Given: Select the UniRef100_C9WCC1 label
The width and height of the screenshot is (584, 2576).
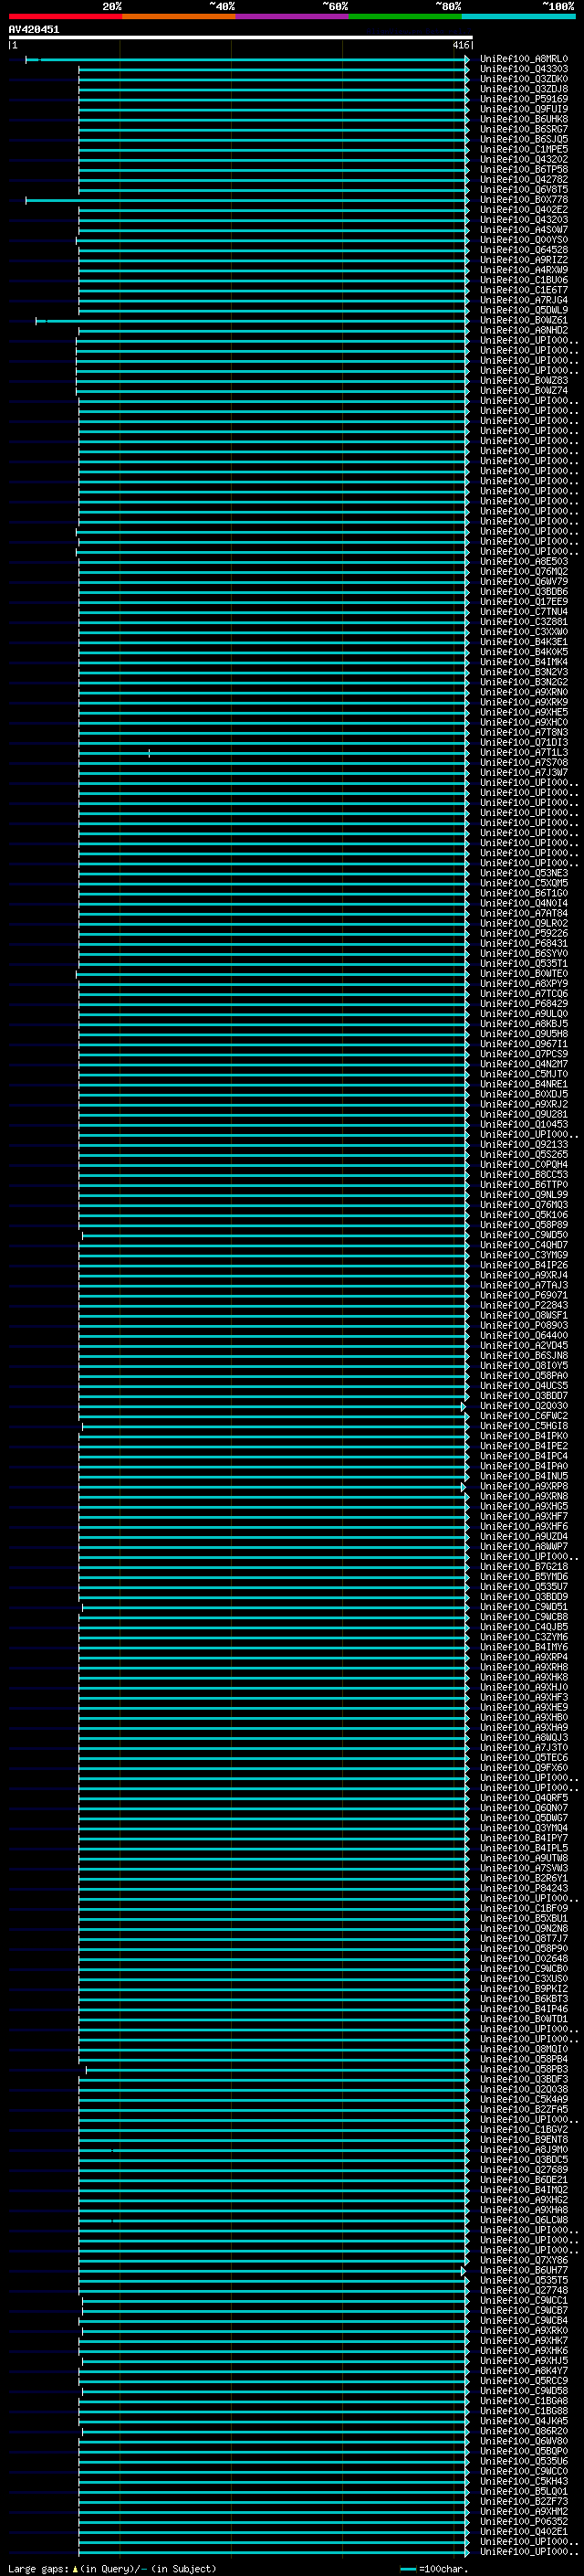Looking at the screenshot, I should (x=524, y=2300).
